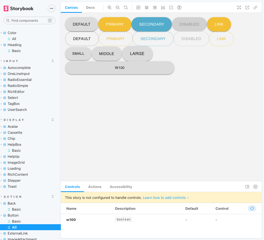The image size is (264, 240).
Task: Open the accessibility vision simulator icon
Action: tap(179, 8)
